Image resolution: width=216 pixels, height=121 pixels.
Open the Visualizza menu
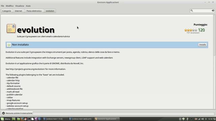(20, 6)
